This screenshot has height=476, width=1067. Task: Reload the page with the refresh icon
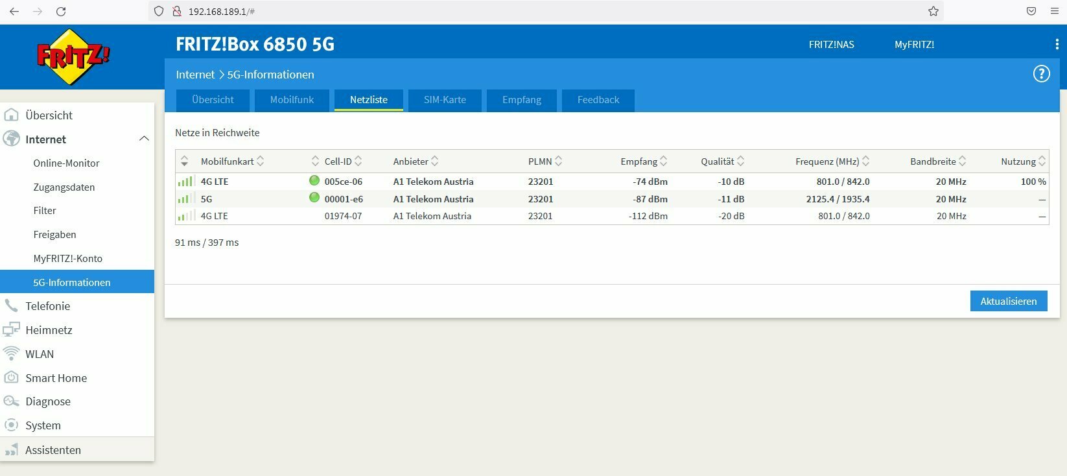click(61, 11)
